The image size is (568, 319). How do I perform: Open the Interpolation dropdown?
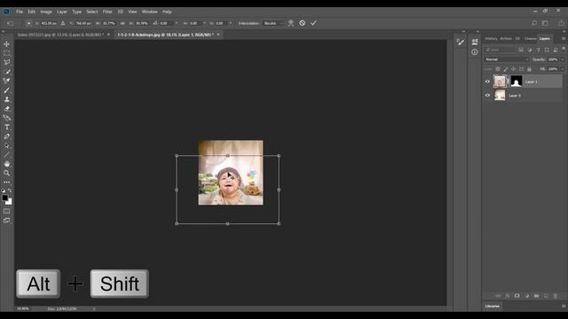pyautogui.click(x=273, y=23)
